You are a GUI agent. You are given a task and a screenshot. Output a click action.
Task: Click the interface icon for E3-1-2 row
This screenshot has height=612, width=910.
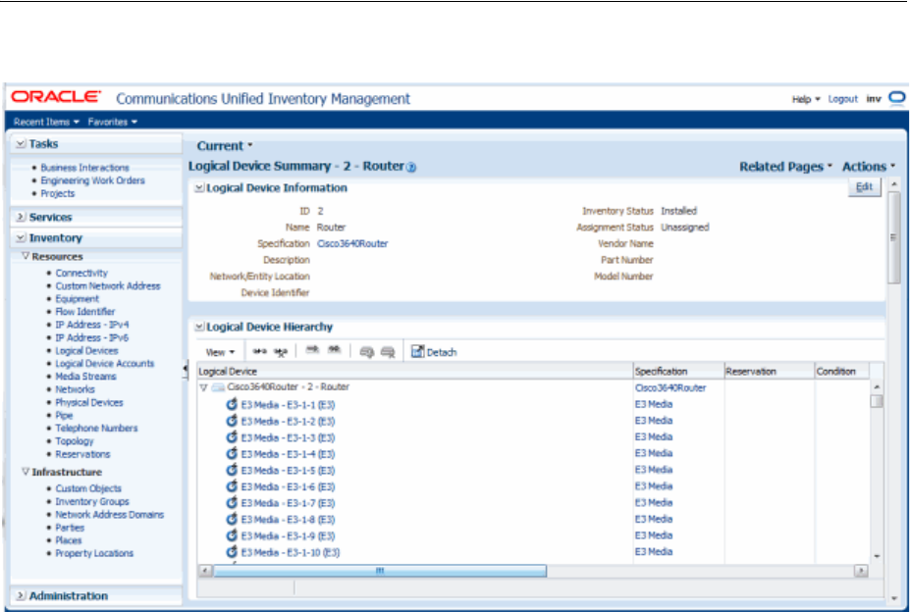pos(232,421)
